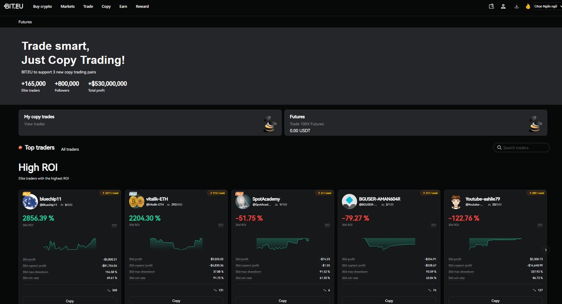This screenshot has height=304, width=562.
Task: Open the Markets menu
Action: coord(67,7)
